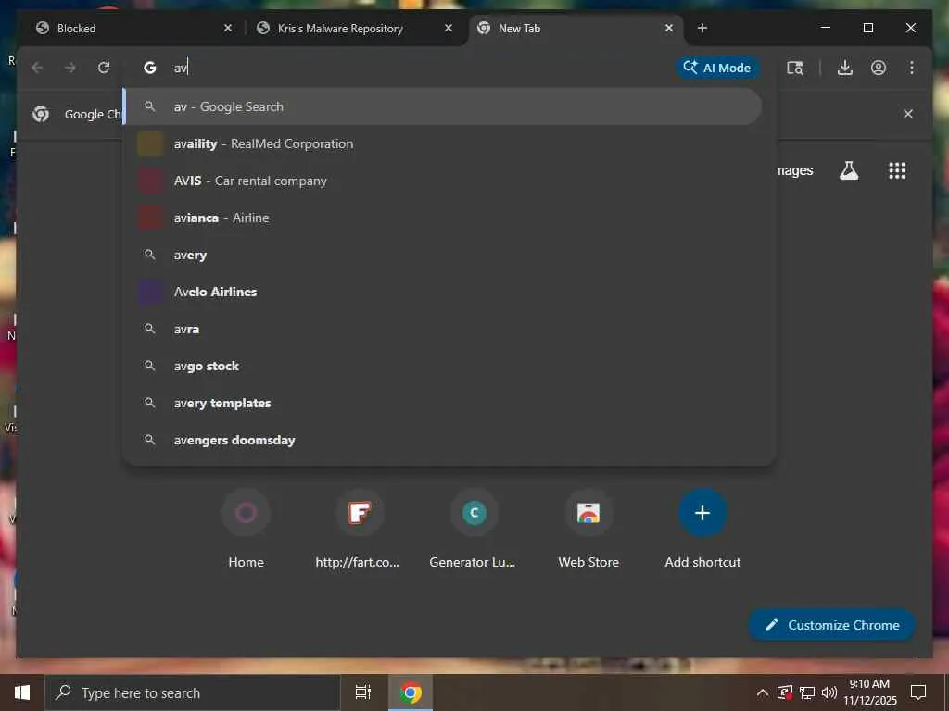Viewport: 949px width, 711px height.
Task: Click the avianca suggestion thumbnail
Action: coord(150,218)
